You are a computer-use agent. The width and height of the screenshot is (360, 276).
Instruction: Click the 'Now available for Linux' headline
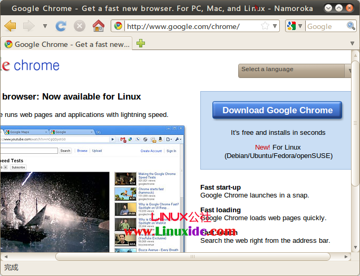point(91,96)
